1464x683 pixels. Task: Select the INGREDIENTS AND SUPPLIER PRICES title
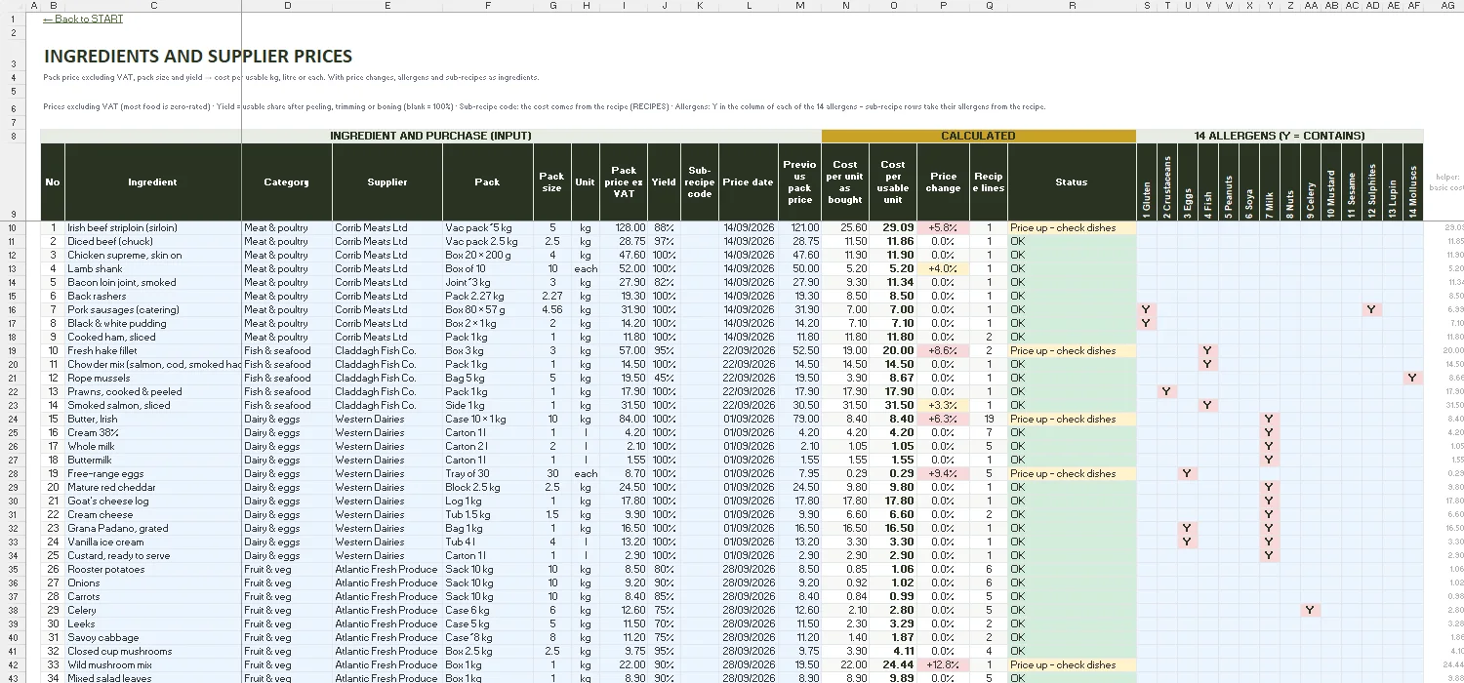pyautogui.click(x=198, y=57)
